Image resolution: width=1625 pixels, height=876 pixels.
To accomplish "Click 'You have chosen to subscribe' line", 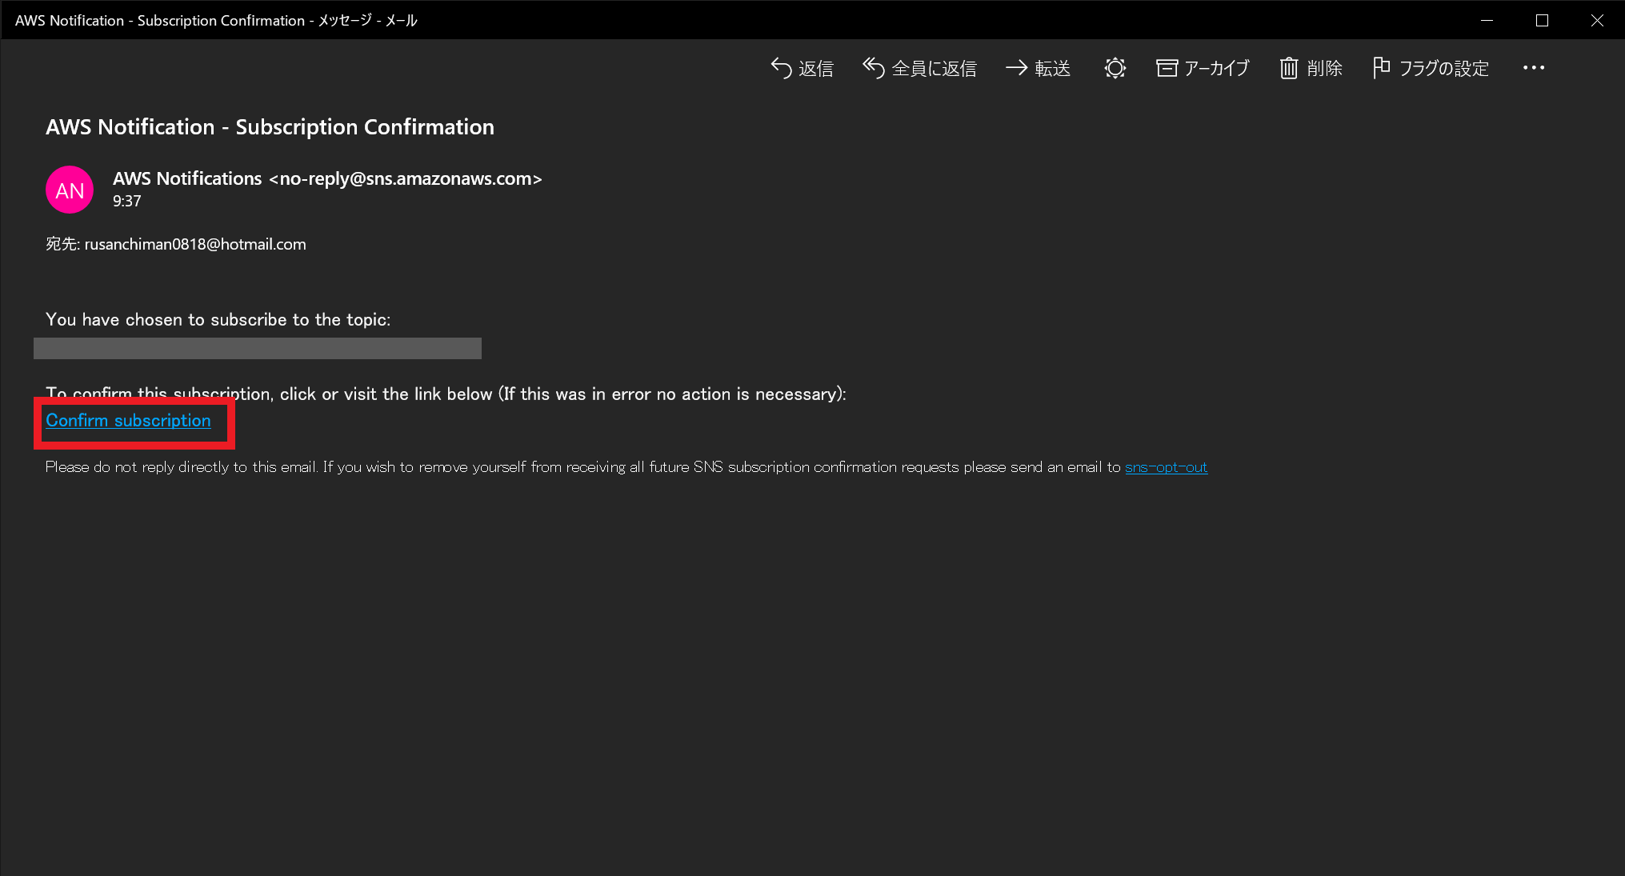I will 218,319.
